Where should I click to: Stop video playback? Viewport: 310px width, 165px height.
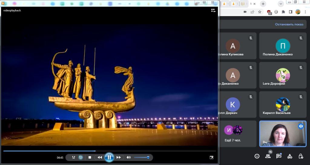(x=90, y=157)
